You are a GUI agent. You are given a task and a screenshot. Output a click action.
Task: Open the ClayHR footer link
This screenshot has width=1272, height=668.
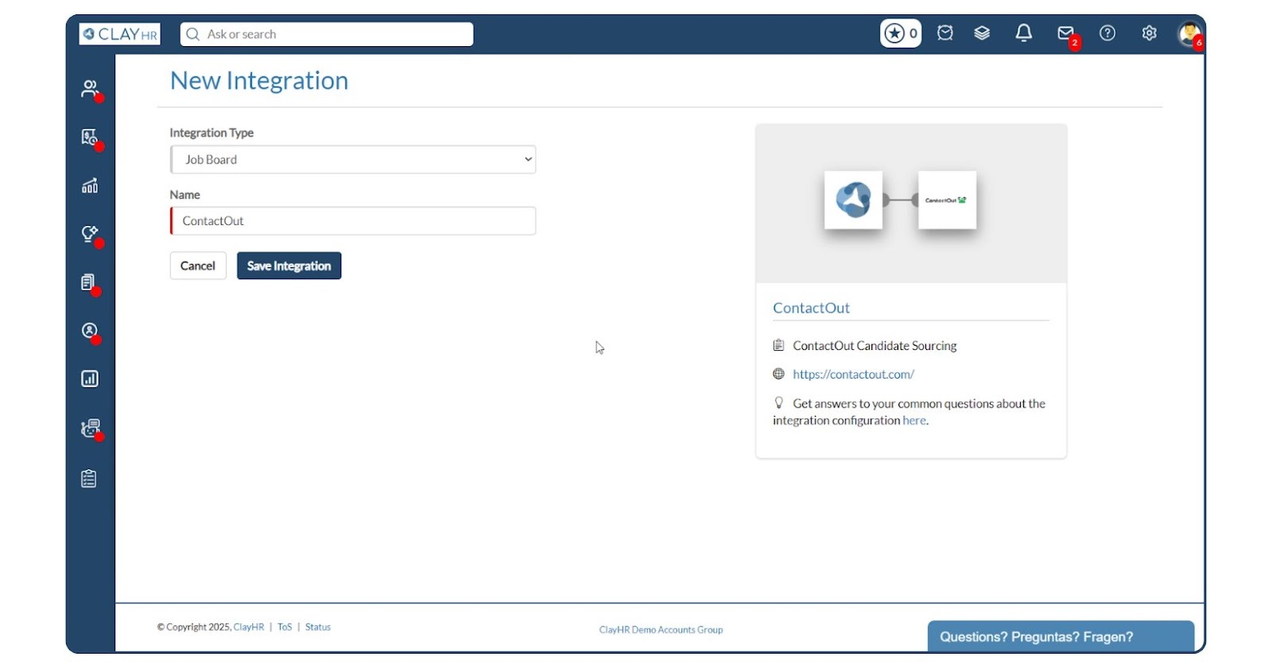click(x=249, y=627)
